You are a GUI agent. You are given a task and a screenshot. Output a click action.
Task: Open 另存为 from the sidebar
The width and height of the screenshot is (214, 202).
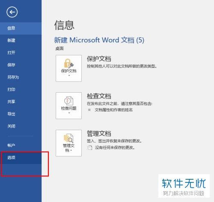pos(21,77)
